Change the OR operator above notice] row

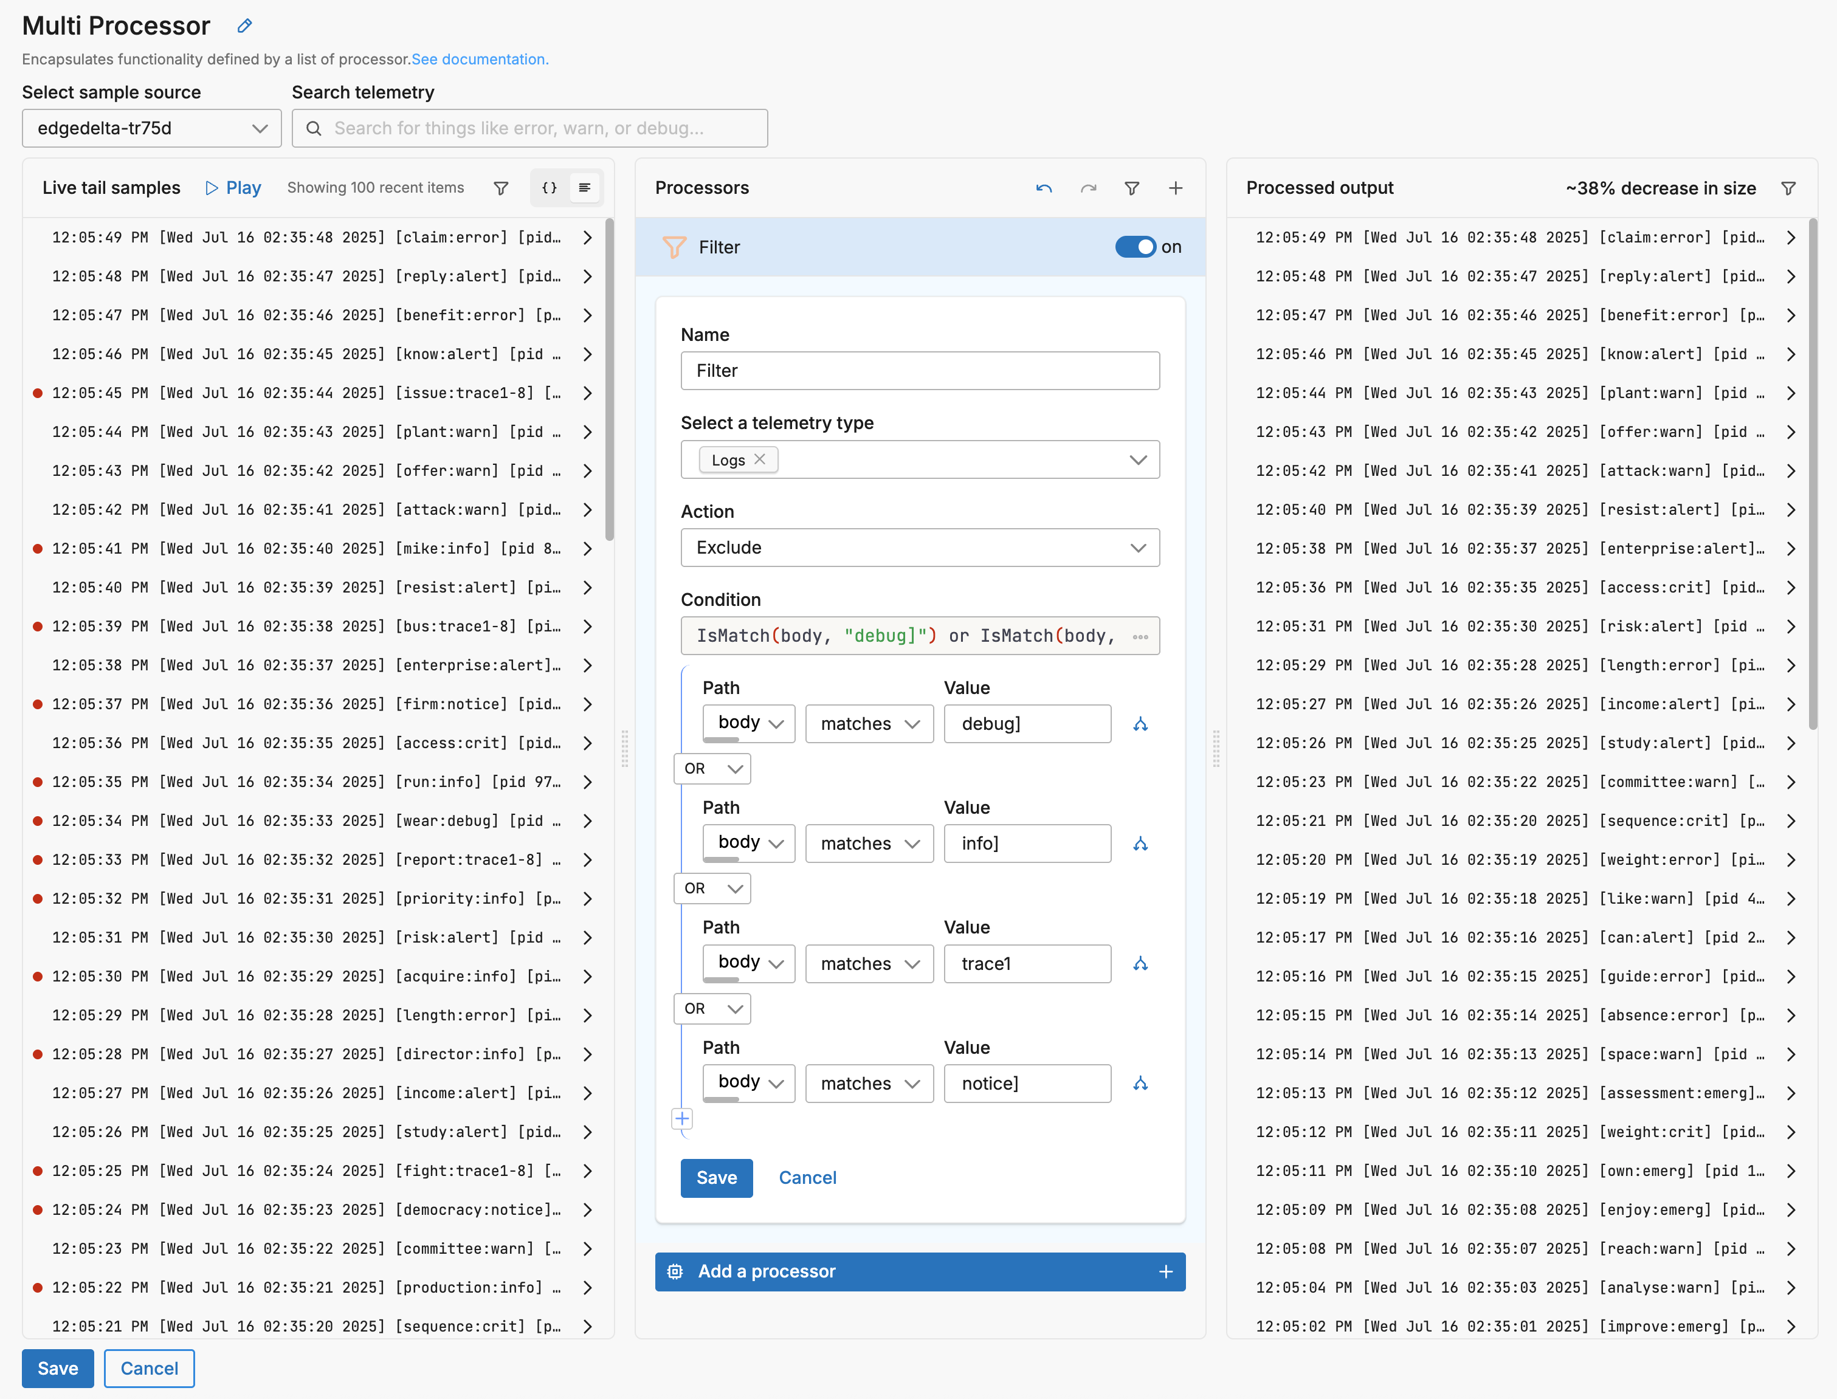pyautogui.click(x=712, y=1008)
